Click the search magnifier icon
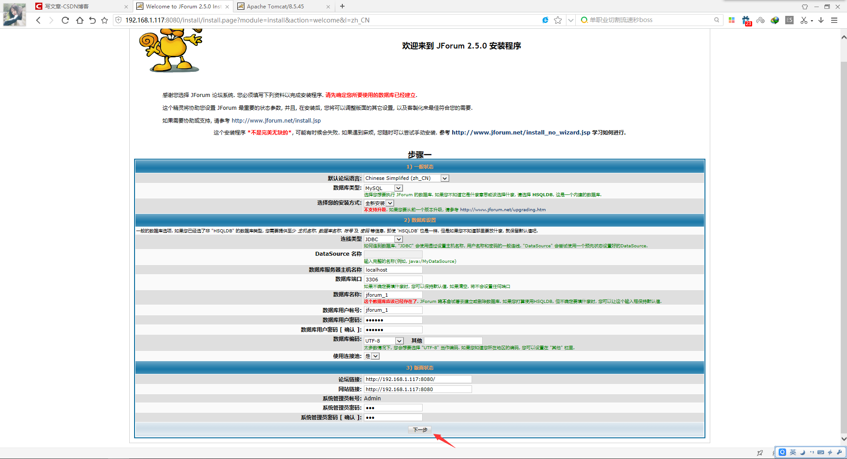Screen dimensions: 847x459 [717, 20]
